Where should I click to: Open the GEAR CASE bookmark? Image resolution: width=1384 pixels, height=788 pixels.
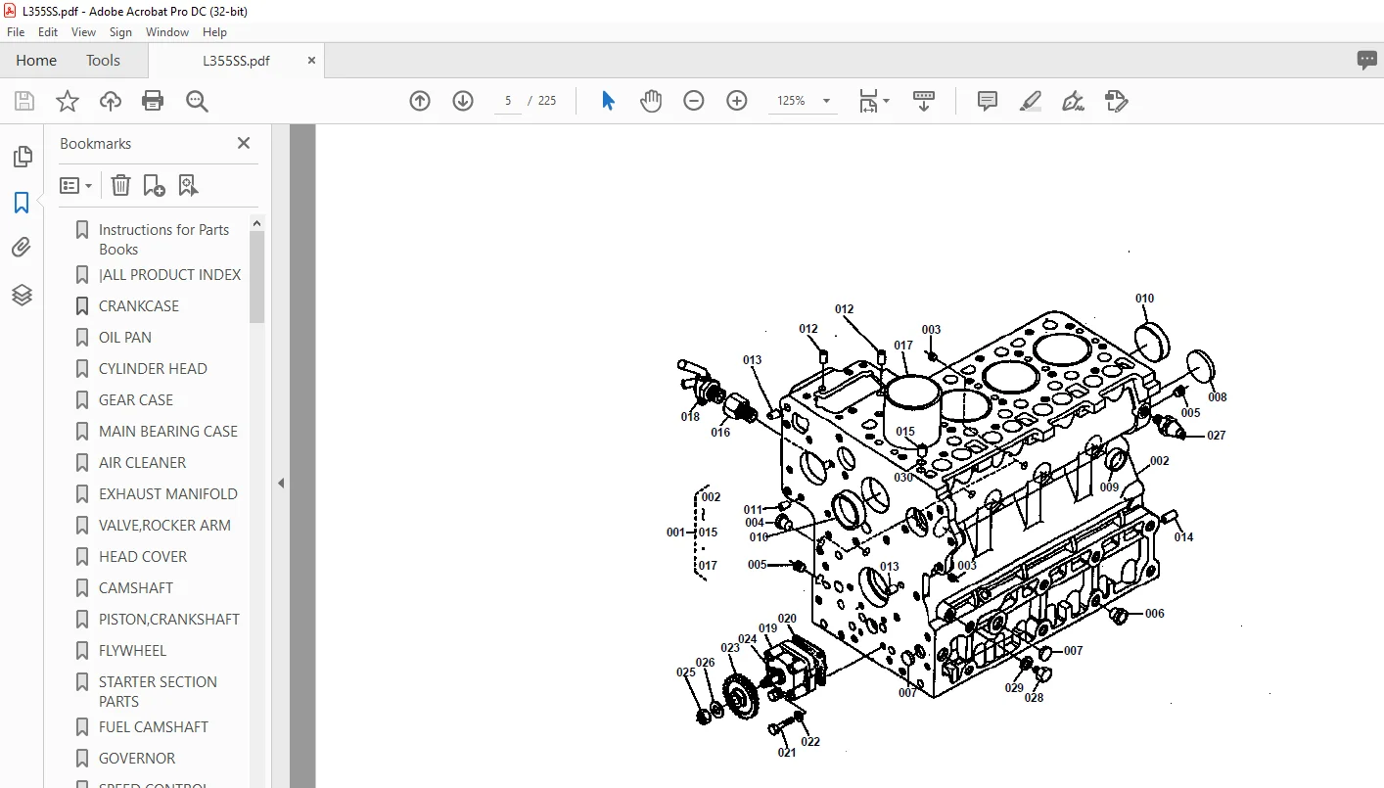pos(136,399)
